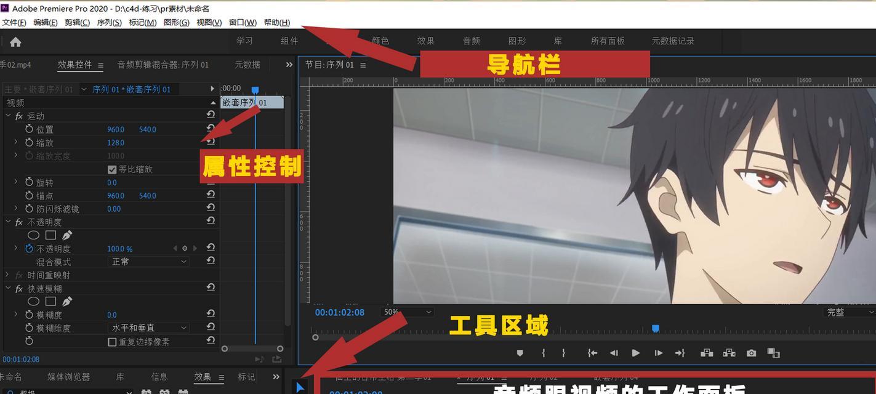Expand the 时间重映射 effect group

(8, 275)
